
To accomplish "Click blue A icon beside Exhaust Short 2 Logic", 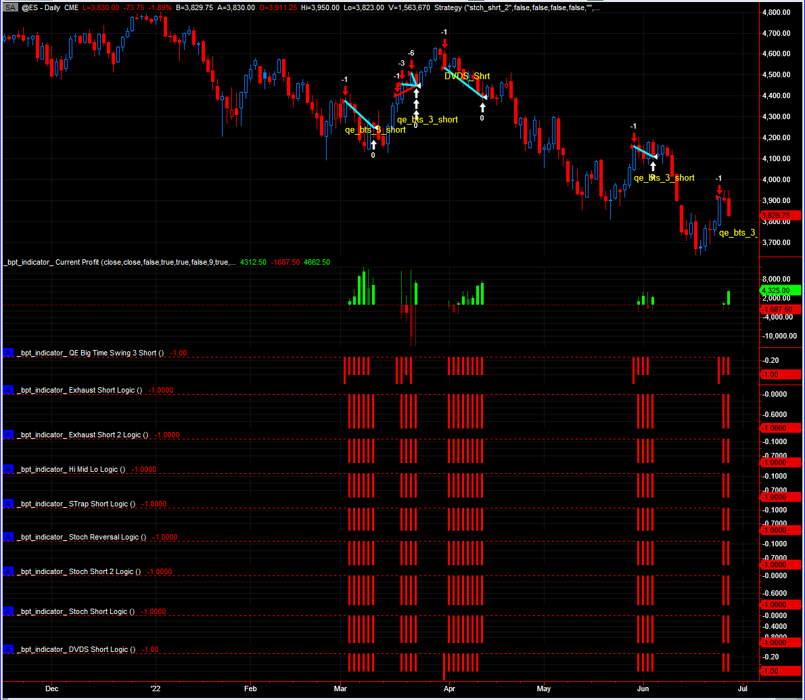I will click(7, 435).
